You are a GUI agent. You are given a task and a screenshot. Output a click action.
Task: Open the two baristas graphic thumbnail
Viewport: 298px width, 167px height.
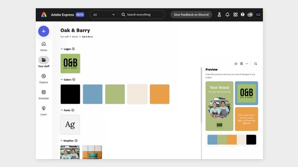coord(70,152)
